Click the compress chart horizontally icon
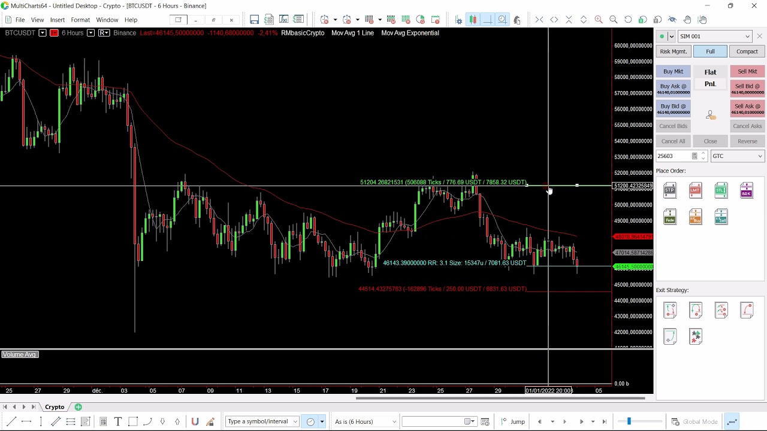767x431 pixels. (x=539, y=20)
